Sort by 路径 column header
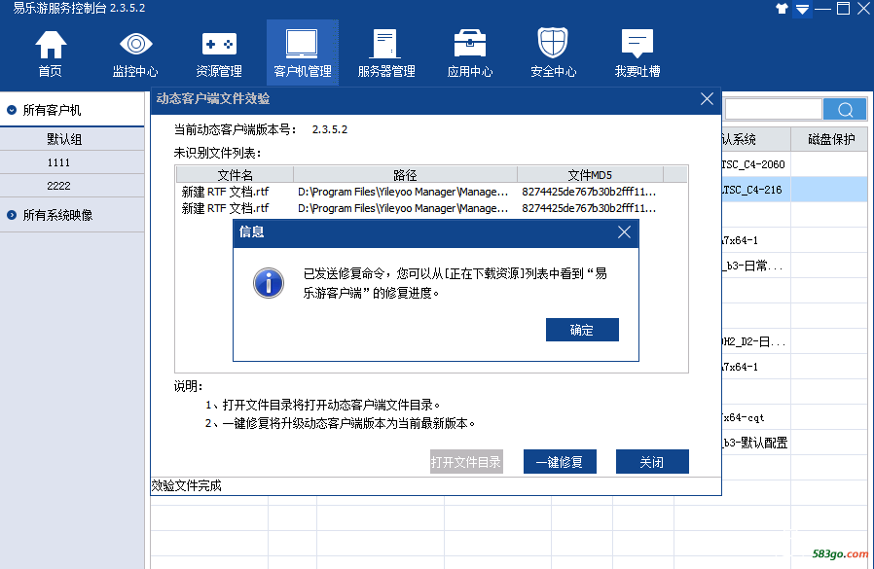 coord(405,175)
